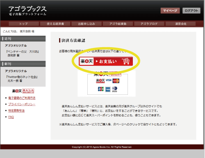This screenshot has width=205, height=158.
Task: Click the ログアウト button
Action: point(191,11)
